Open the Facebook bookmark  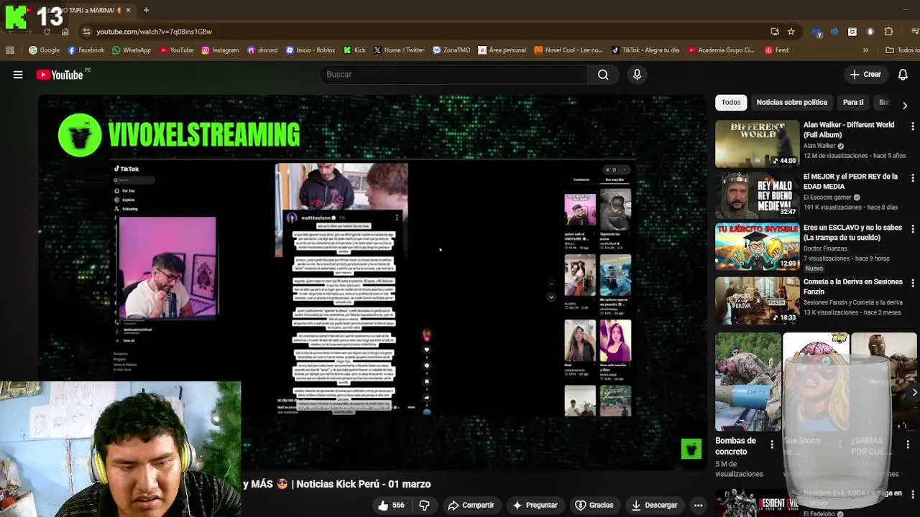click(x=86, y=50)
